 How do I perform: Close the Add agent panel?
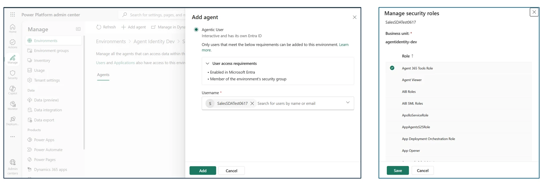pyautogui.click(x=355, y=17)
